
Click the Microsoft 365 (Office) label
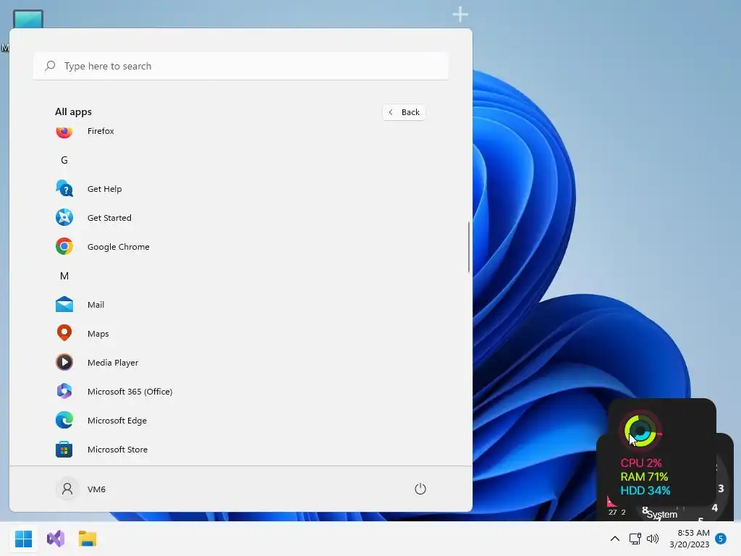[130, 392]
